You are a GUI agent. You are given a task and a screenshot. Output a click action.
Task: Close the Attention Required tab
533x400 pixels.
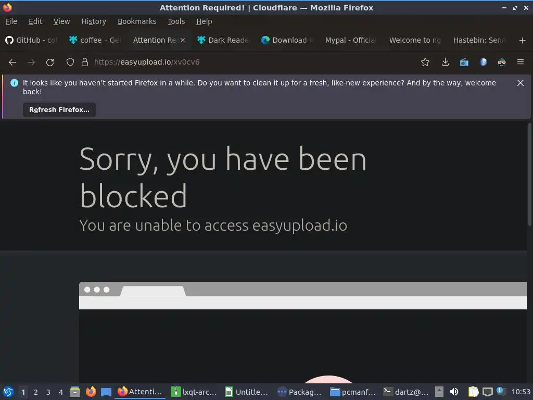pyautogui.click(x=183, y=40)
